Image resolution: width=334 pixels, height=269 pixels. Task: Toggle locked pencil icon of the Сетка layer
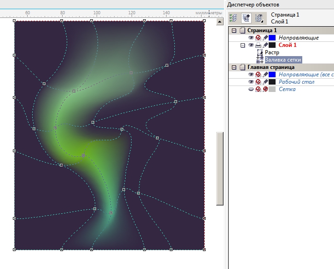(x=265, y=89)
